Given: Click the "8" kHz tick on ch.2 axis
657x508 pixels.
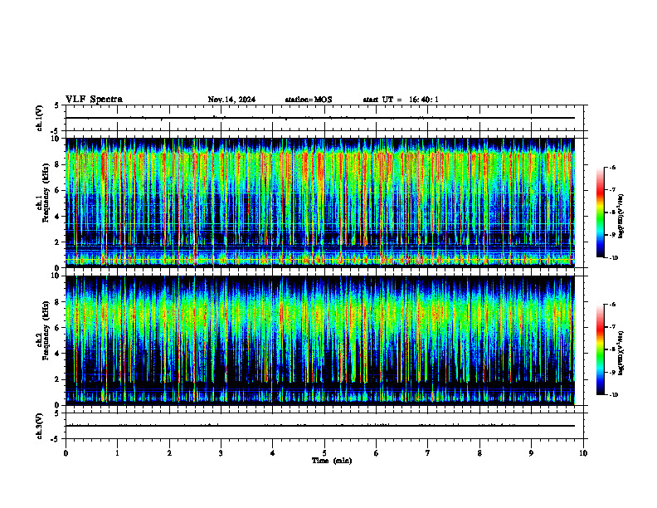Looking at the screenshot, I should pos(58,302).
